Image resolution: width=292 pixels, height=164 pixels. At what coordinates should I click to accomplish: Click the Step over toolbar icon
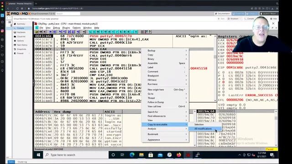pyautogui.click(x=65, y=32)
